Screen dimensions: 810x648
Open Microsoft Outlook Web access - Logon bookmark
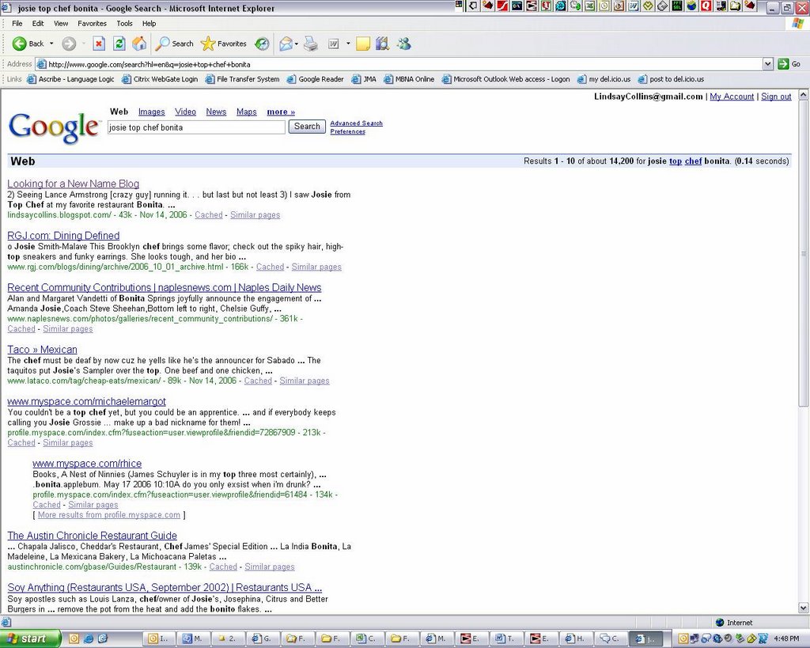(505, 79)
